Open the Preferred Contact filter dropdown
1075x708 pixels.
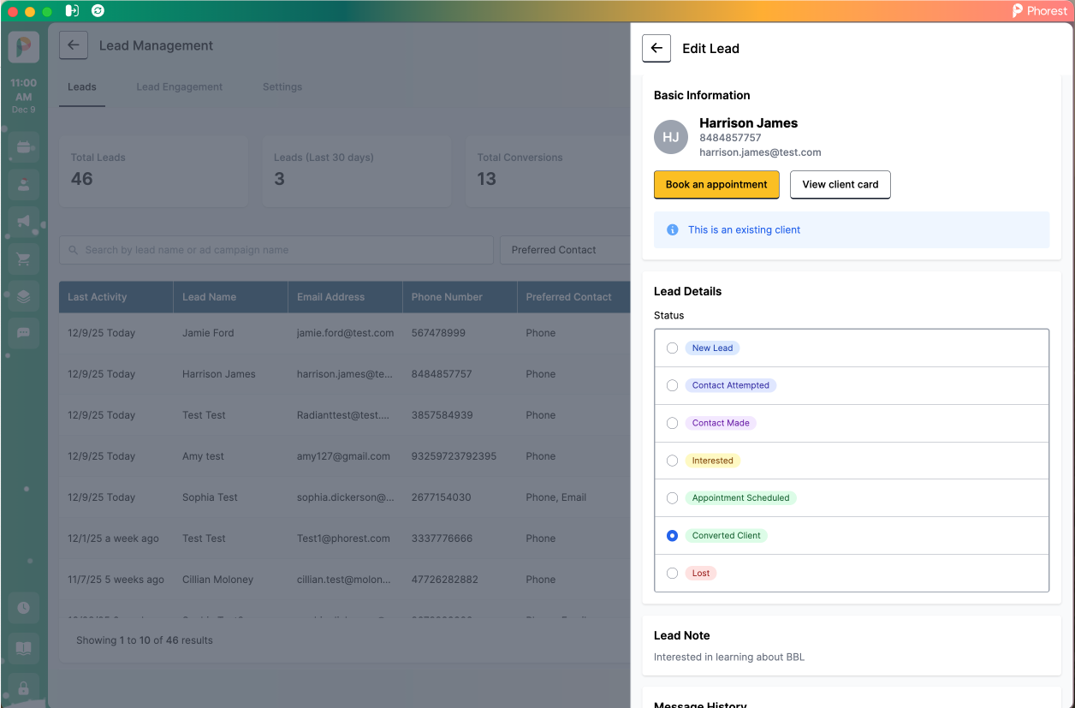pos(565,249)
